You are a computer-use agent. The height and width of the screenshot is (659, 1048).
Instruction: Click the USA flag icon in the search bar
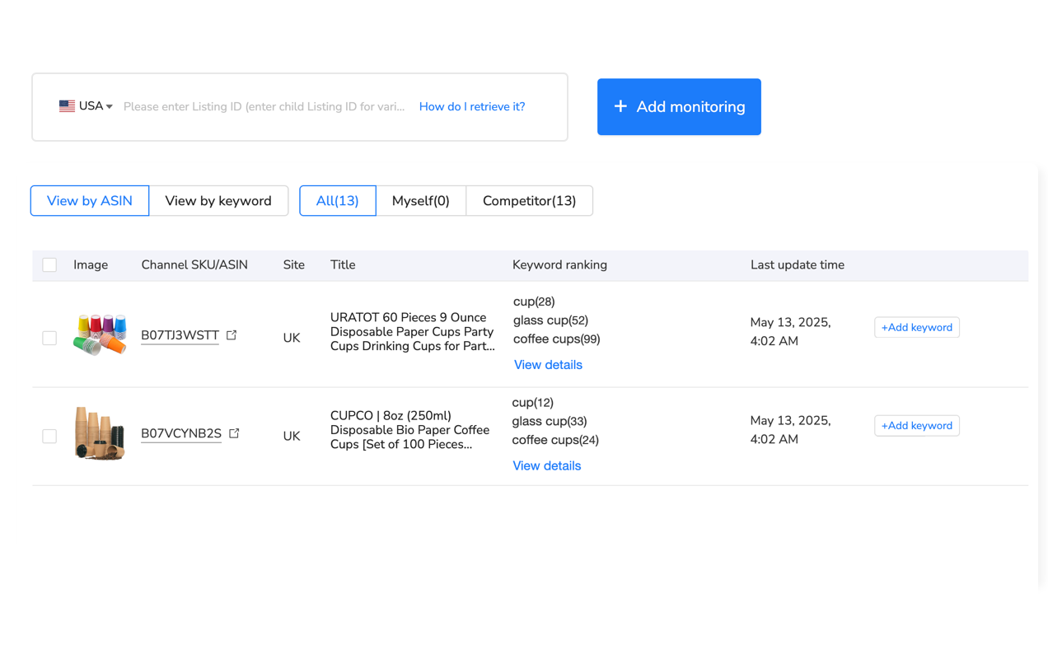pyautogui.click(x=67, y=105)
